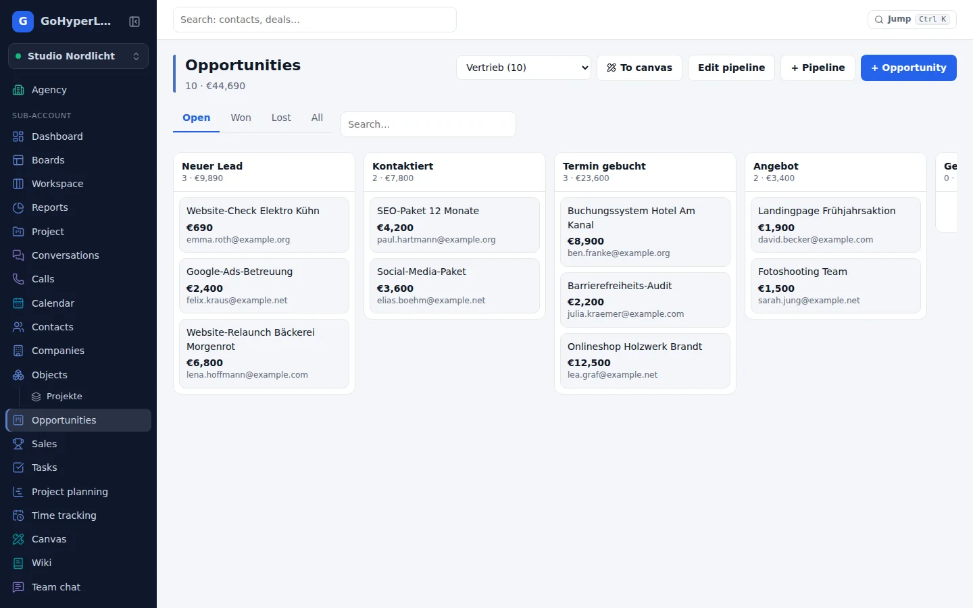Open the Website-Check Elektro Kühn card
The height and width of the screenshot is (608, 973).
[x=264, y=225]
